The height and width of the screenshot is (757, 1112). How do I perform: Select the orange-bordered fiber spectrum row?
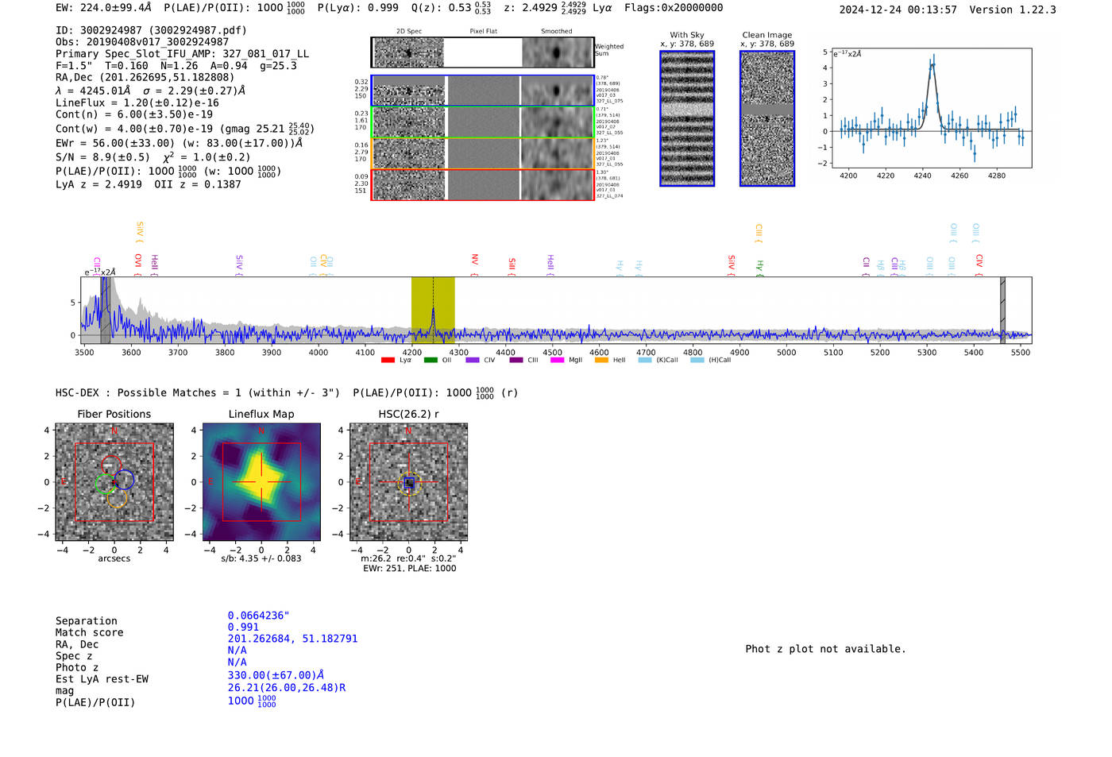[482, 153]
